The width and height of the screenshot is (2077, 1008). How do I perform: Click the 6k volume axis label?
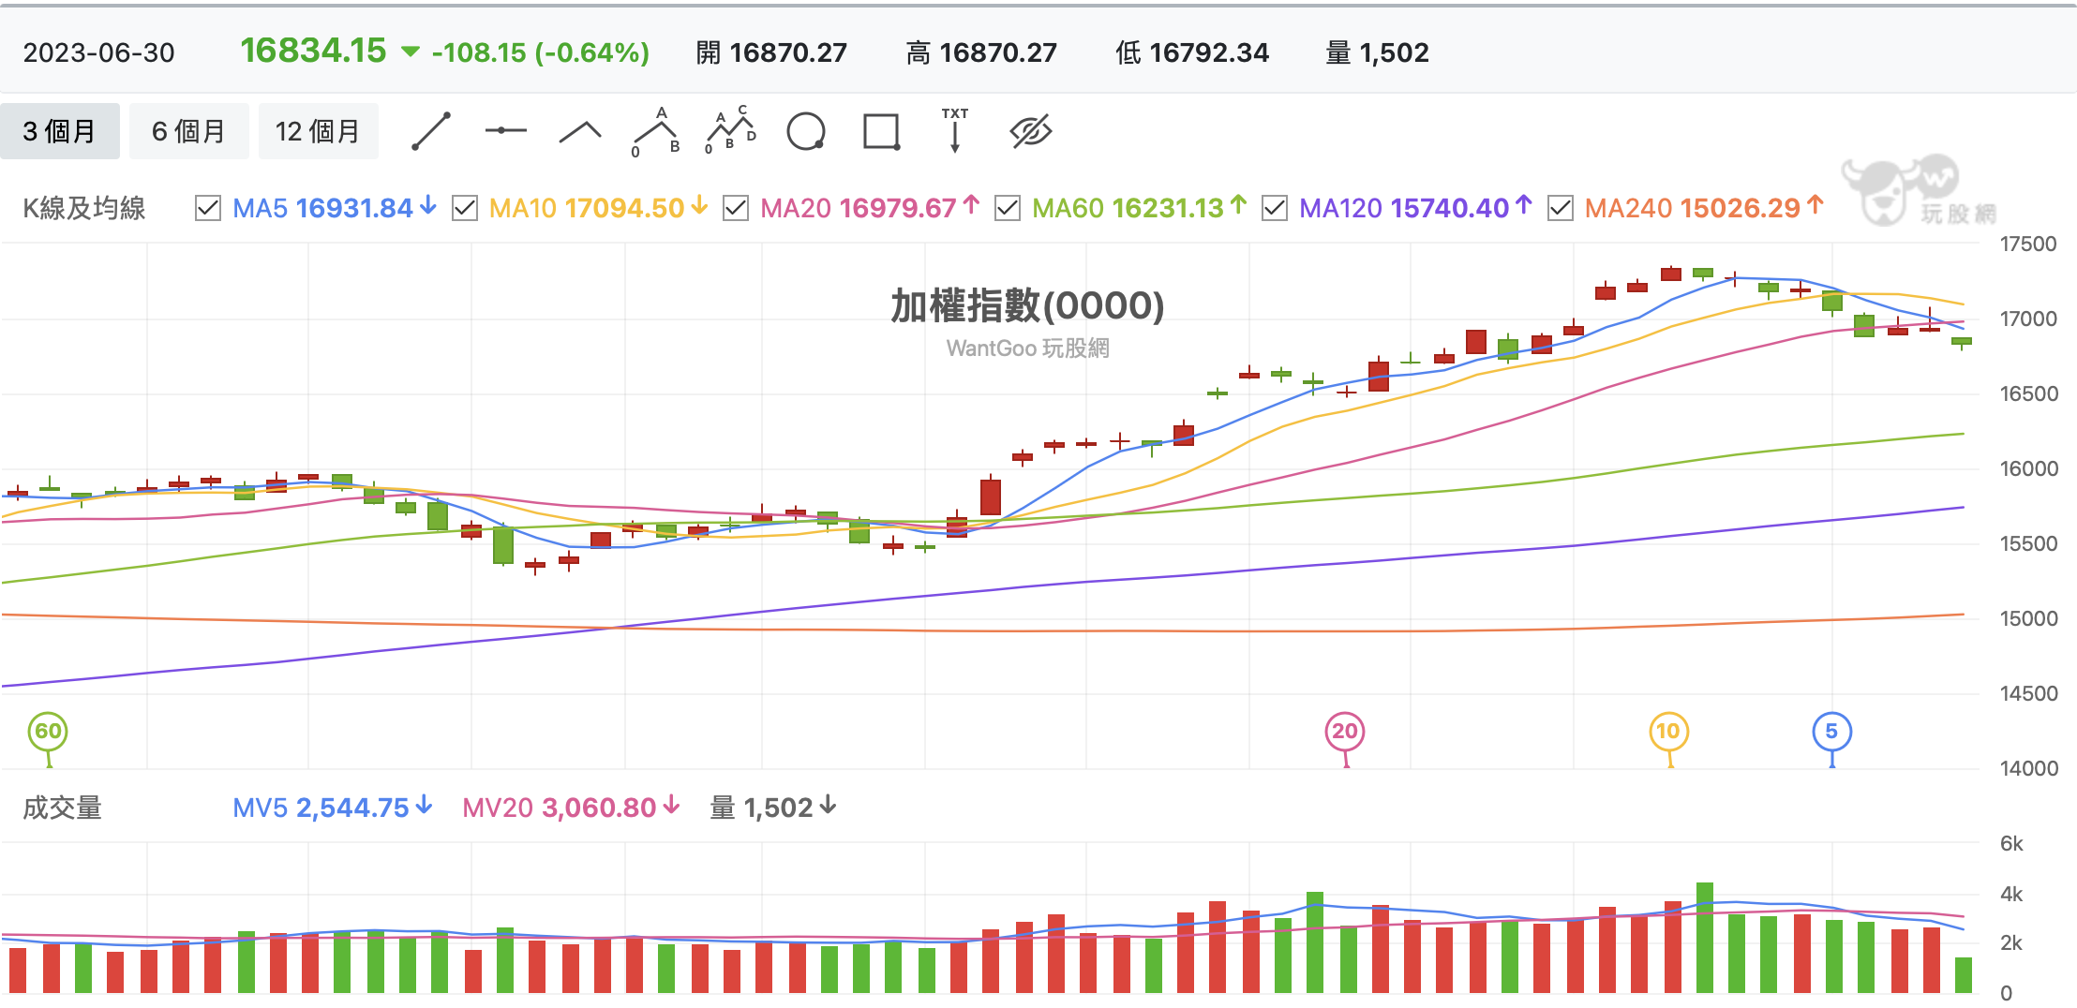[x=2011, y=844]
